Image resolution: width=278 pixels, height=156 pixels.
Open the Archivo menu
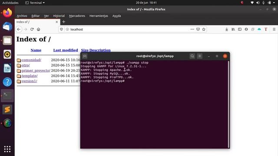click(x=22, y=16)
